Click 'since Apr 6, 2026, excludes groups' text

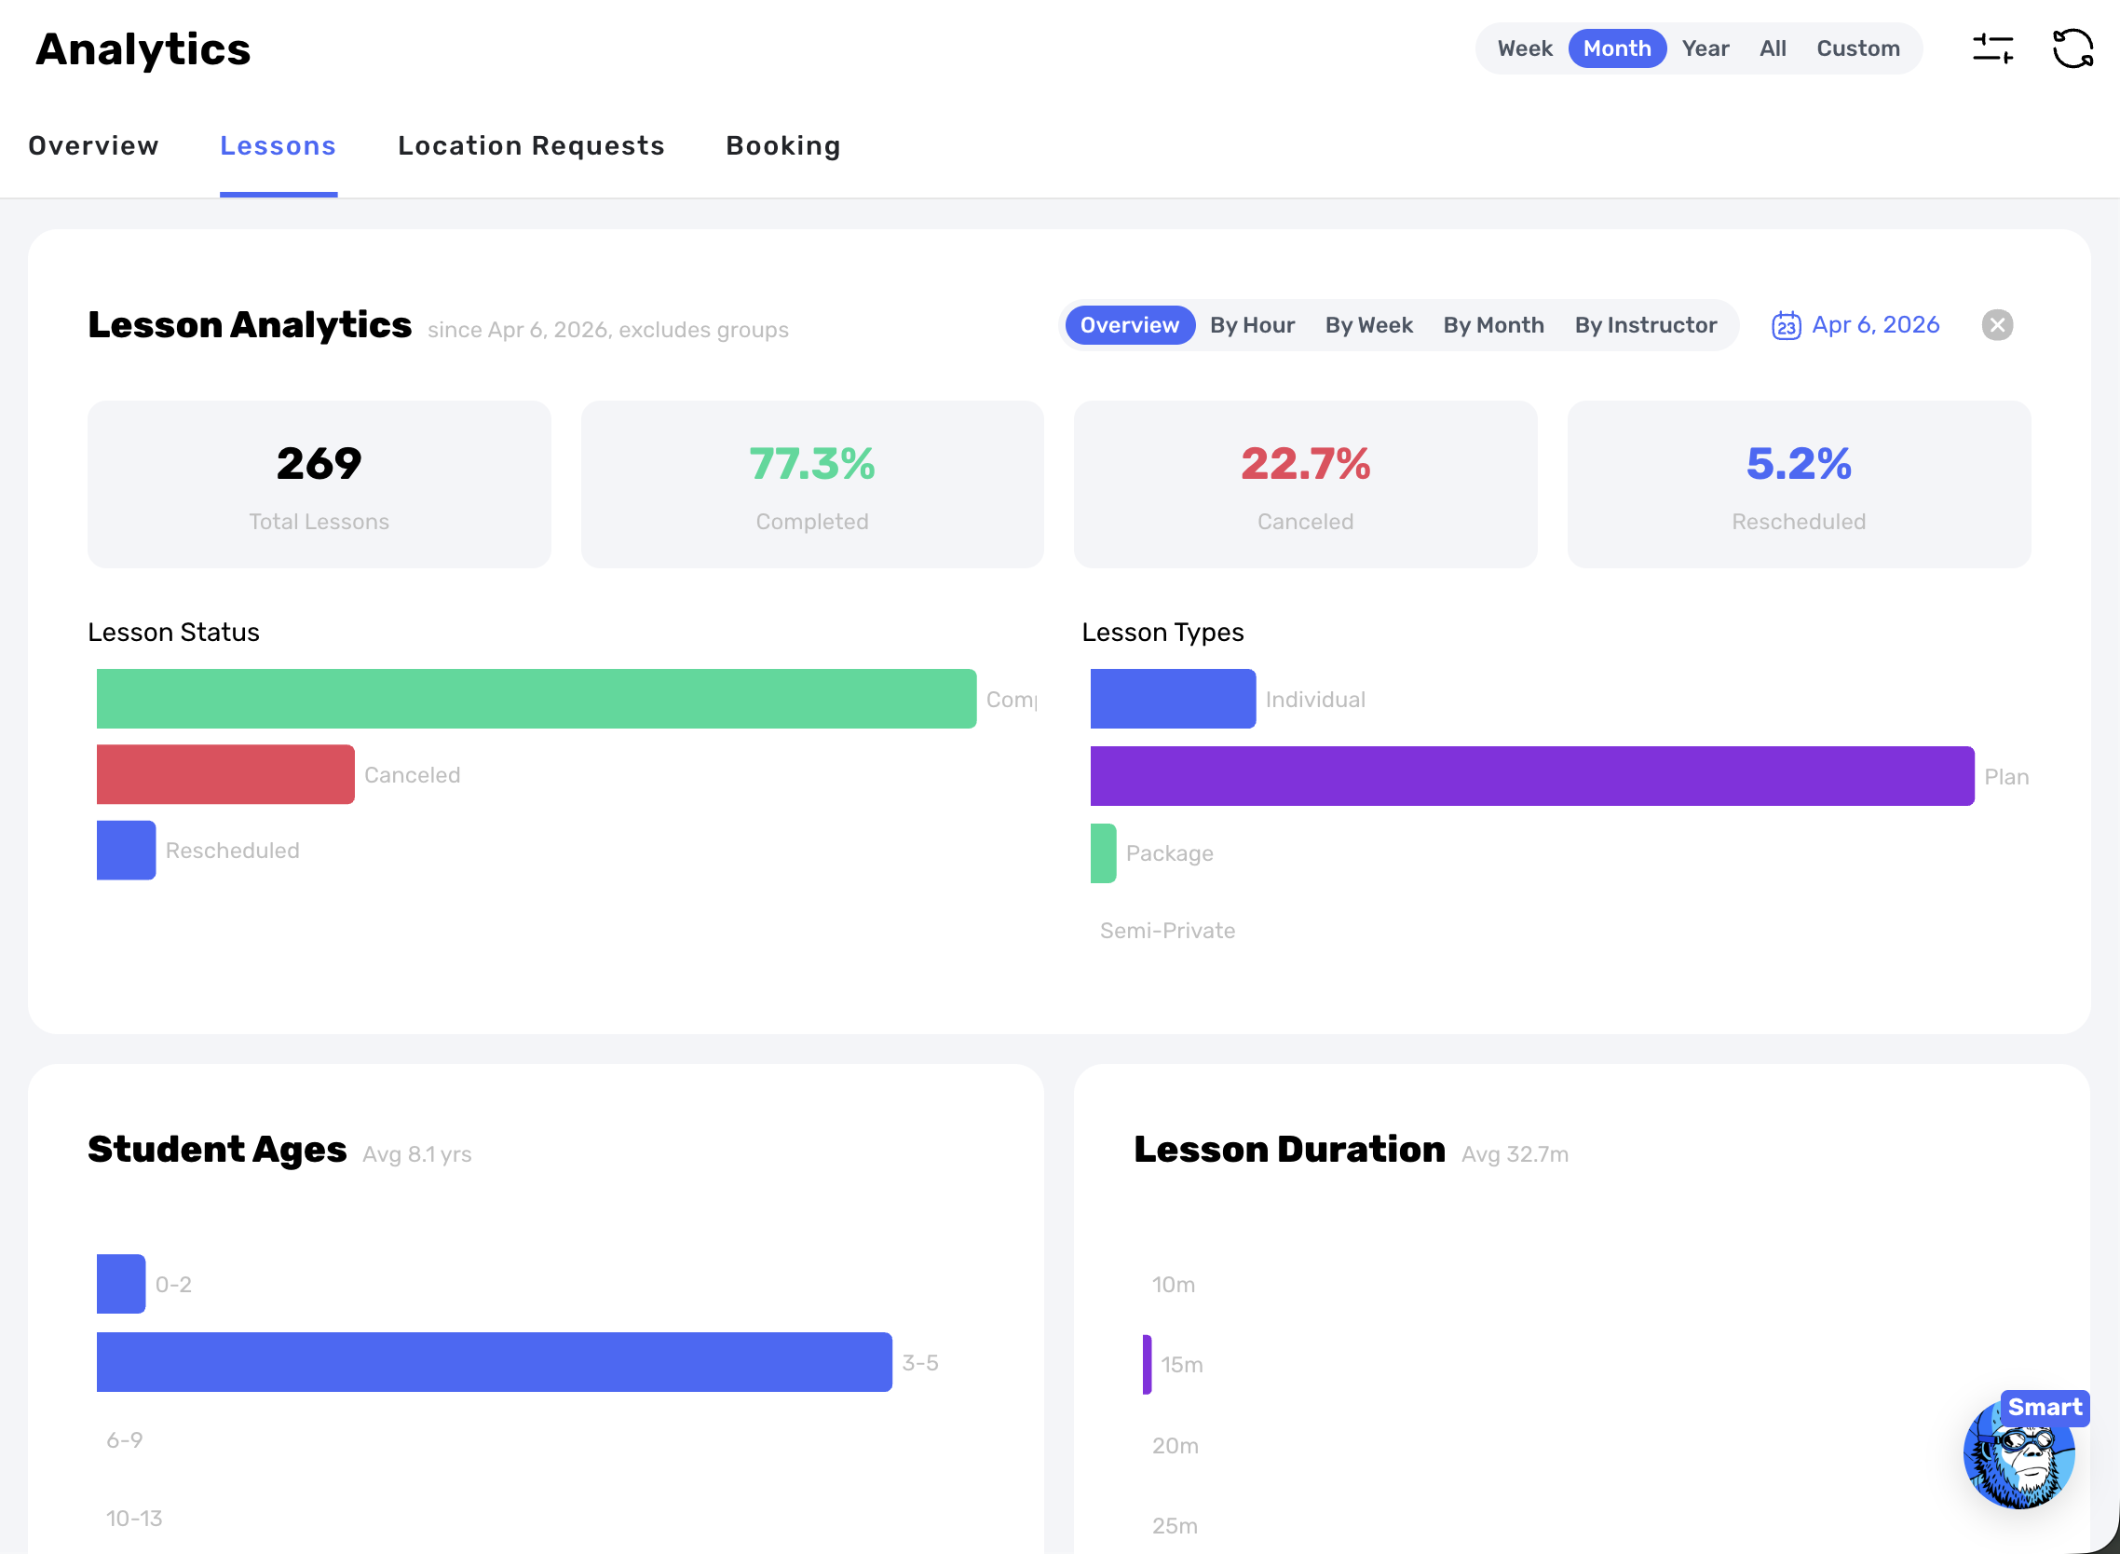pyautogui.click(x=607, y=330)
